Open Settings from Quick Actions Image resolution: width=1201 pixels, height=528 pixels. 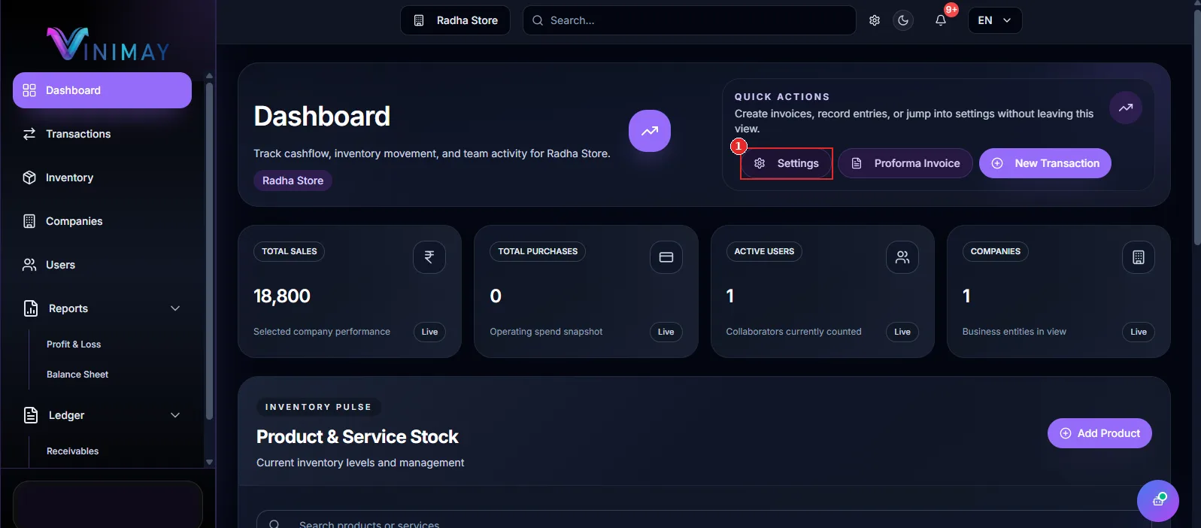787,163
